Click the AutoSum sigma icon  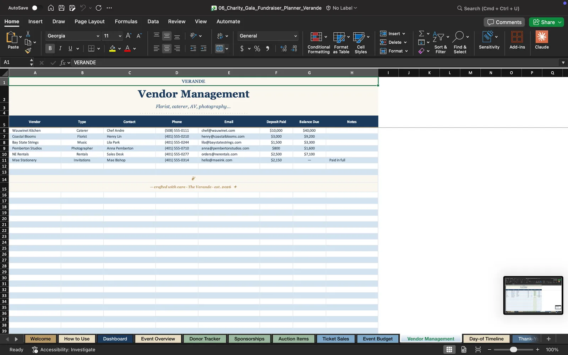pyautogui.click(x=421, y=33)
